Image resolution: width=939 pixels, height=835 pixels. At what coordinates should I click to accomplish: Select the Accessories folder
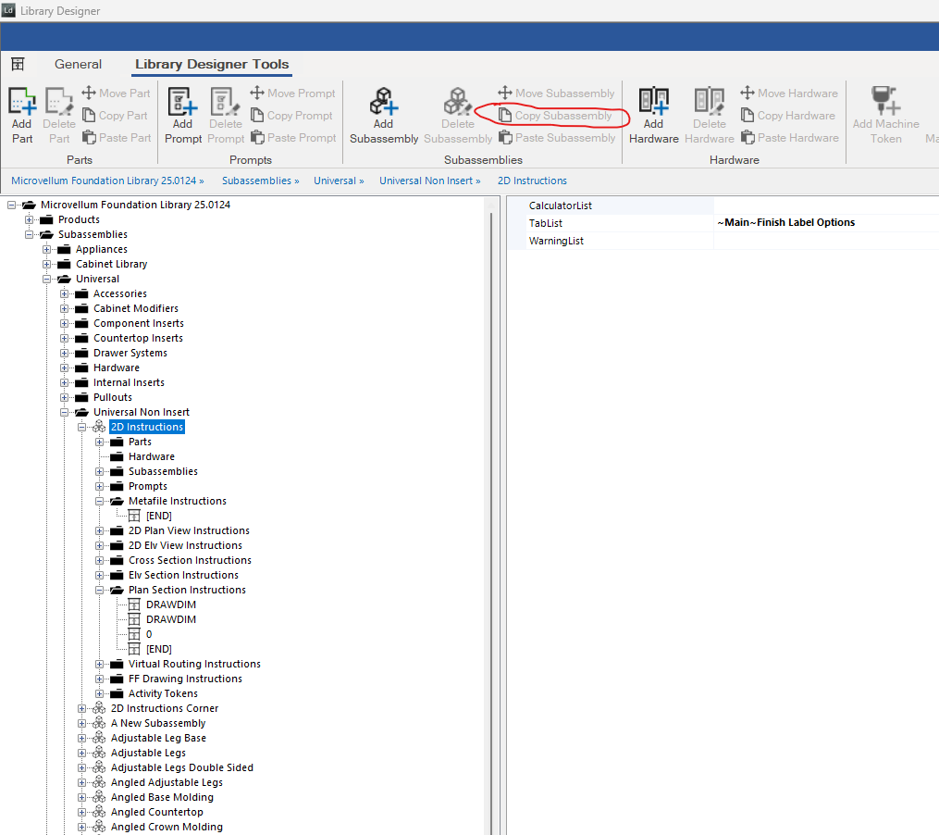tap(119, 293)
